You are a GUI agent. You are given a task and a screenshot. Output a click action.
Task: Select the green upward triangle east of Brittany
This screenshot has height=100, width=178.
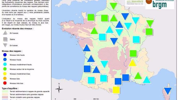[x=94, y=31]
